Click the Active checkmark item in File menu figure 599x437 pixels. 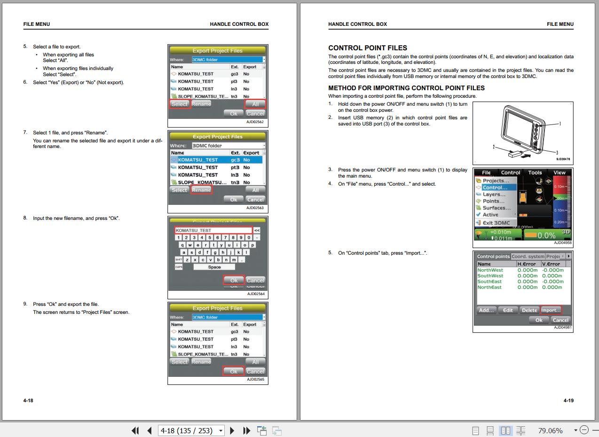[x=496, y=214]
